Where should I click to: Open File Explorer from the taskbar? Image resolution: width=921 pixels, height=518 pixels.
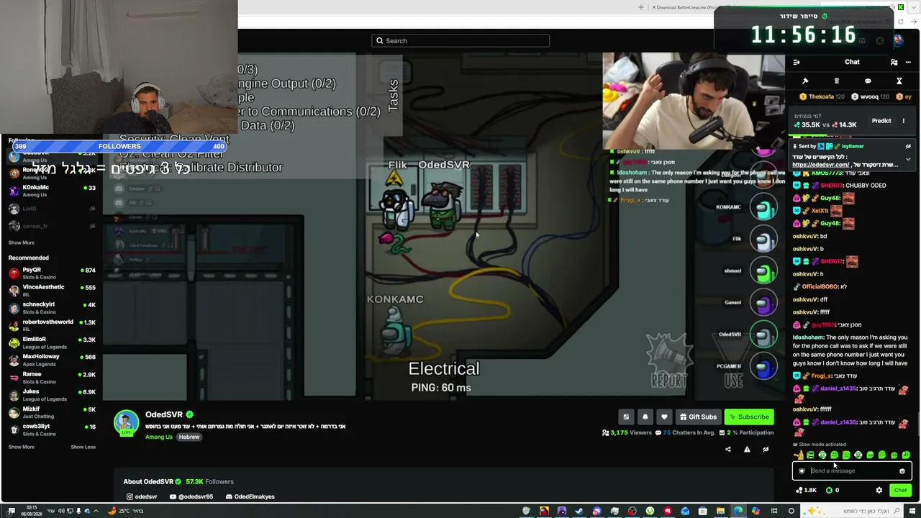720,511
